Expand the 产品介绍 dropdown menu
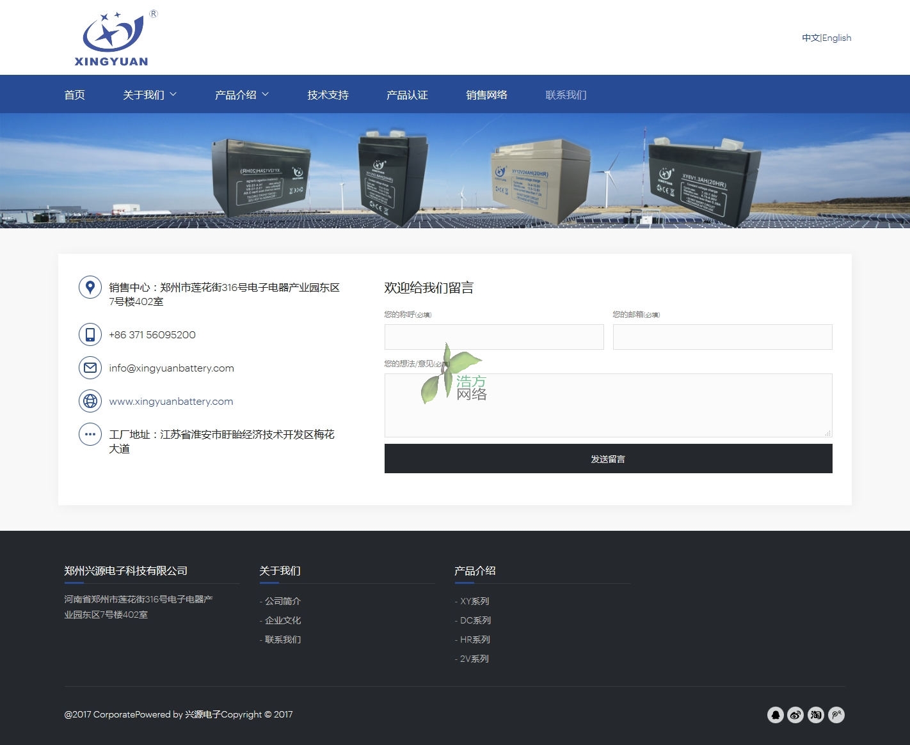Viewport: 910px width, 745px height. pyautogui.click(x=241, y=95)
